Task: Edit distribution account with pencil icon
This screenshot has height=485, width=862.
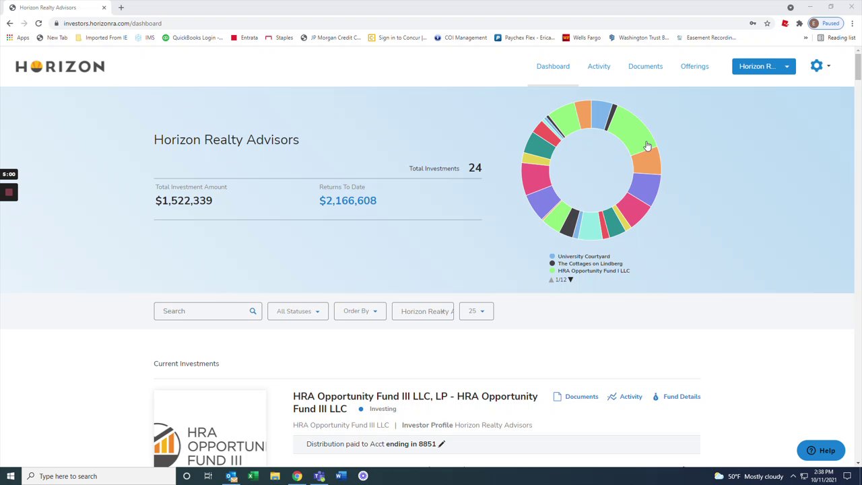Action: click(442, 444)
